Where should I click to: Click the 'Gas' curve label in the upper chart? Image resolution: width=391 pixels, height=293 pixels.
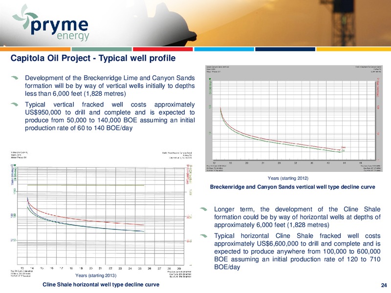click(x=344, y=147)
